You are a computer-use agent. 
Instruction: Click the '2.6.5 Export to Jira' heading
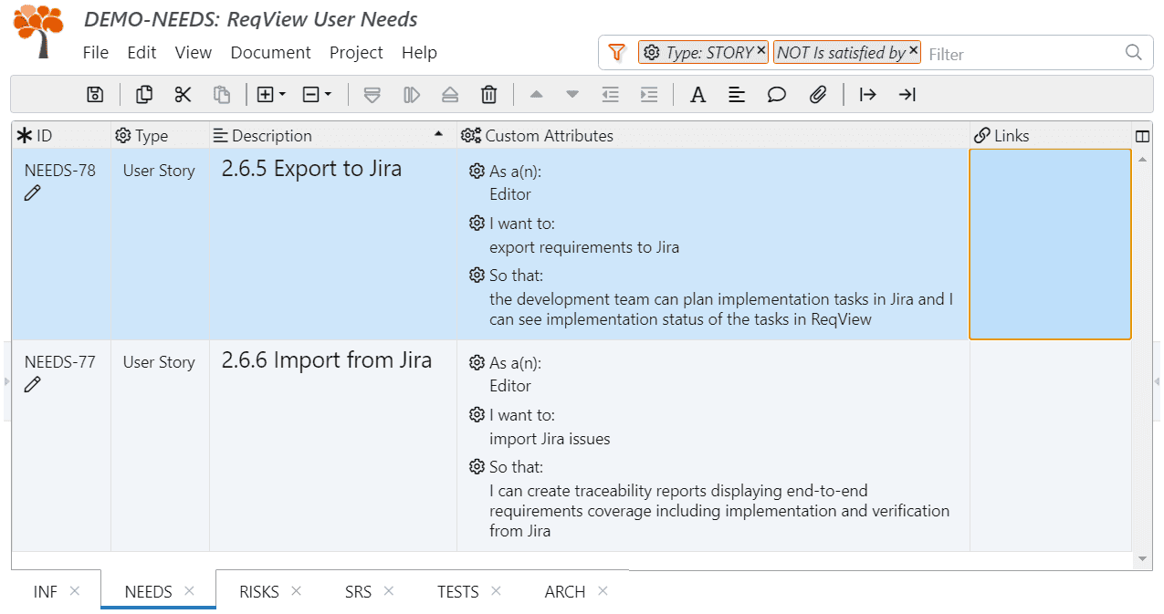[x=311, y=169]
